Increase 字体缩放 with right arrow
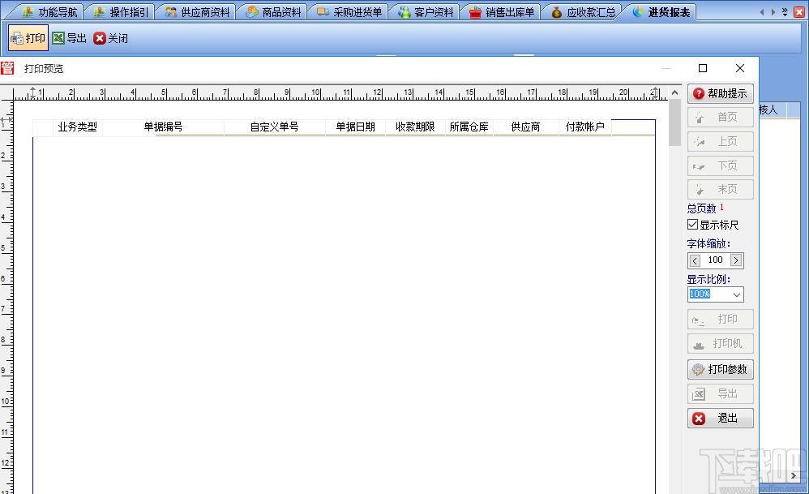The width and height of the screenshot is (809, 494). [x=736, y=260]
